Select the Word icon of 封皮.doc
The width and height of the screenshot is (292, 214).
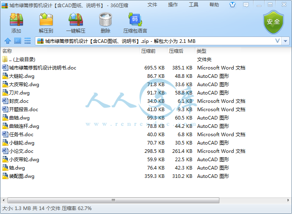click(x=5, y=101)
